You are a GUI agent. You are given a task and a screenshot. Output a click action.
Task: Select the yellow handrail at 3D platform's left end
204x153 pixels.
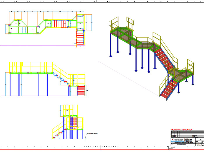pos(114,23)
